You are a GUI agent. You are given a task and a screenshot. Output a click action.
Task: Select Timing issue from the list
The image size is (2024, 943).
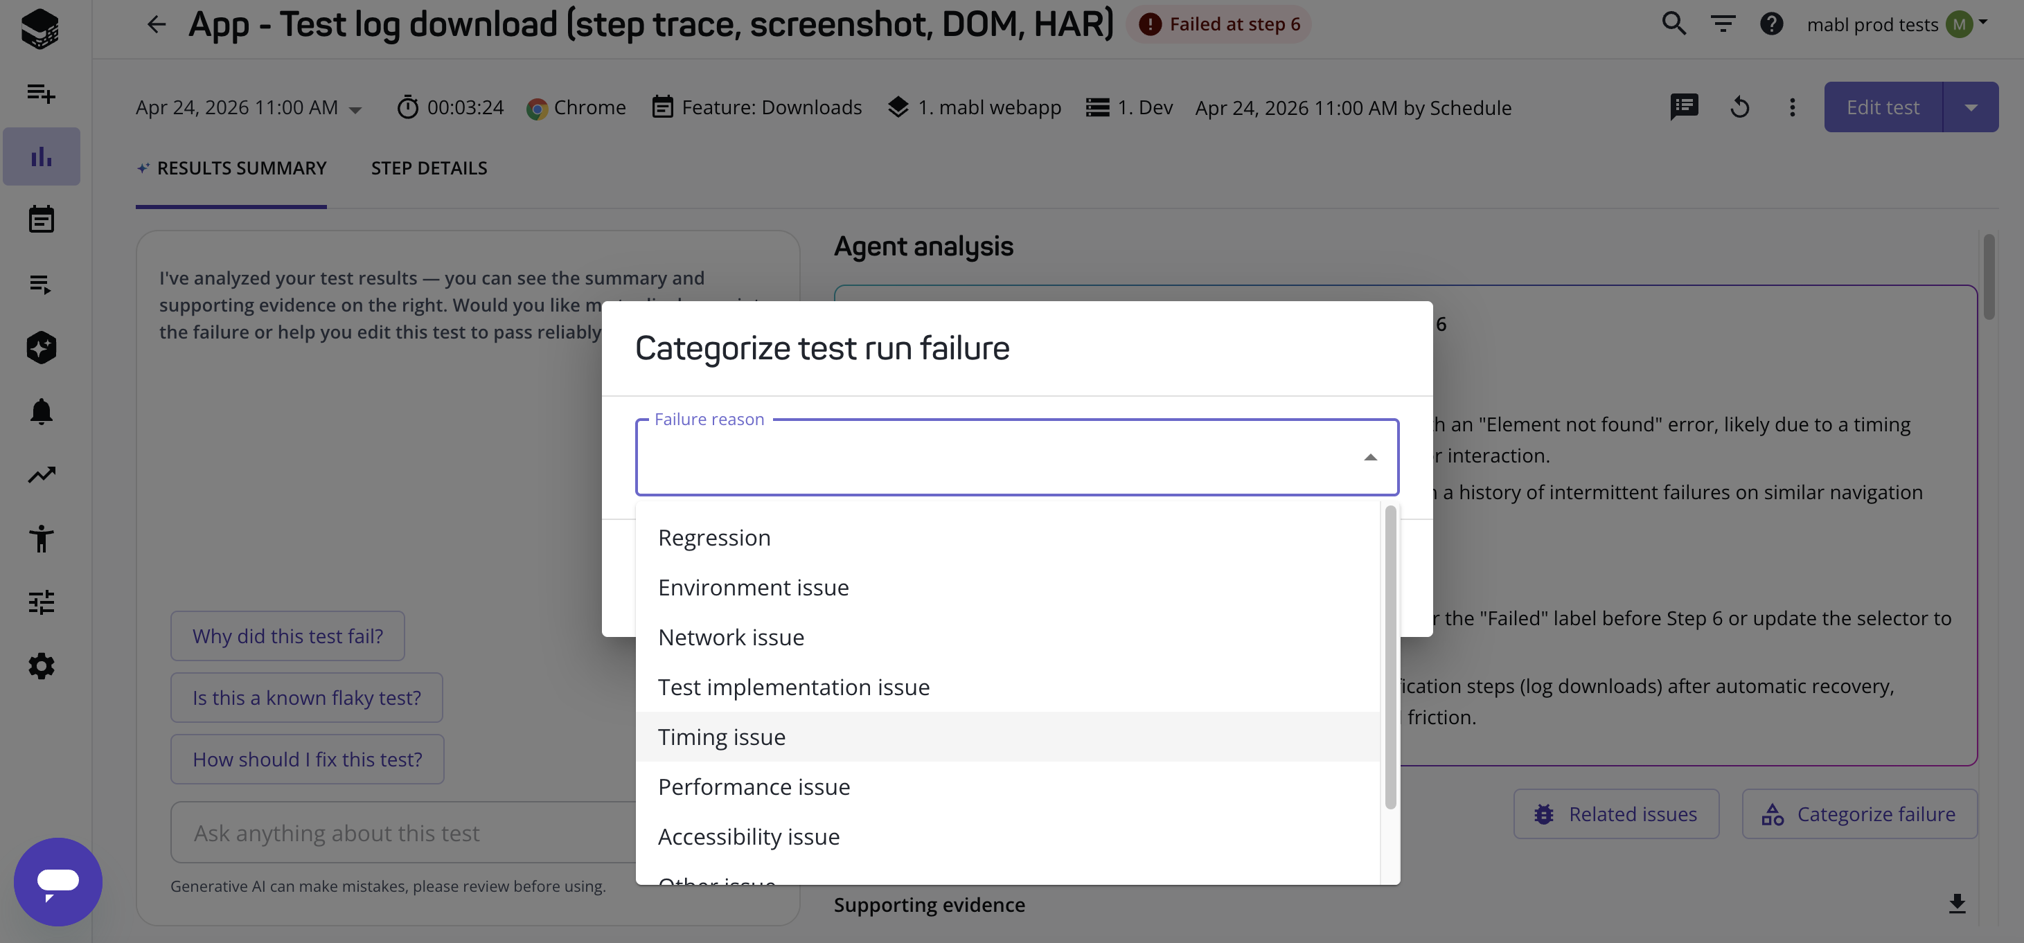click(721, 737)
